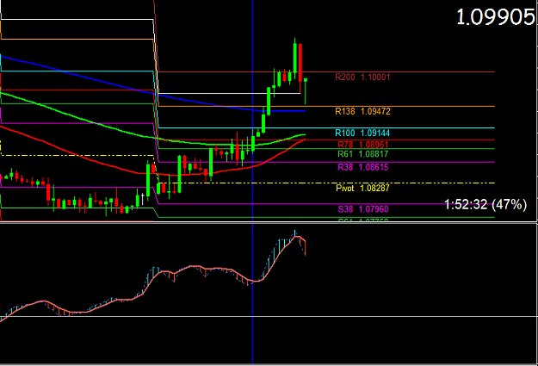Click the current price 1.09905 readout
Image resolution: width=538 pixels, height=366 pixels.
pyautogui.click(x=496, y=17)
